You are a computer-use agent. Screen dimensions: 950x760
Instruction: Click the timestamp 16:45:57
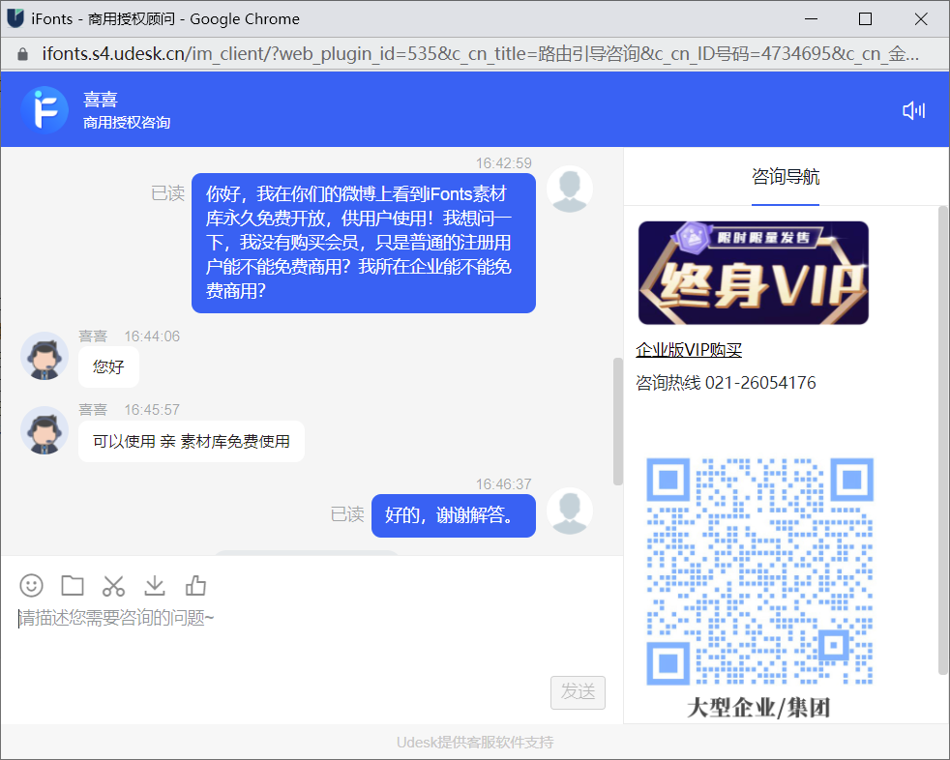[x=152, y=410]
